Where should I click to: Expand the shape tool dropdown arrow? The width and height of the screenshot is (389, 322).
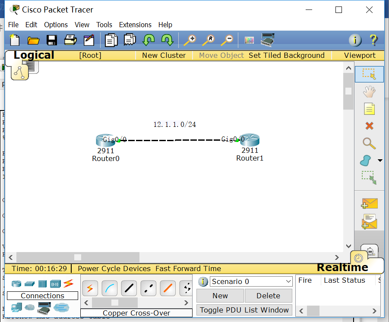click(380, 161)
